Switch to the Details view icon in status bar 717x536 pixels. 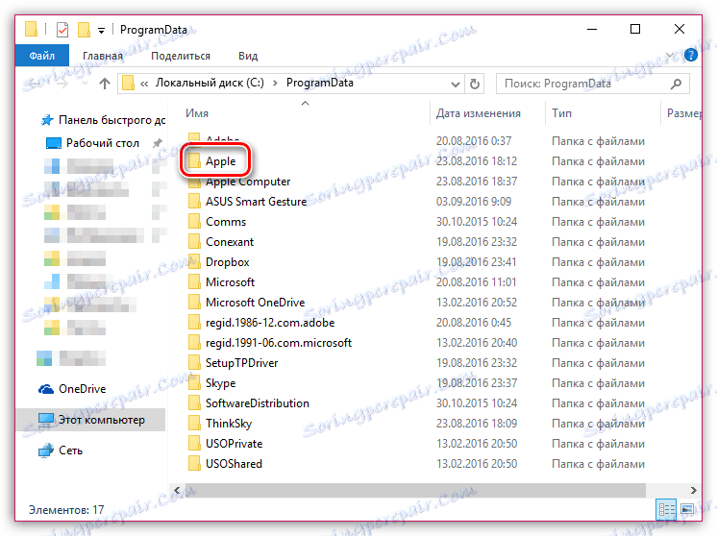(666, 509)
